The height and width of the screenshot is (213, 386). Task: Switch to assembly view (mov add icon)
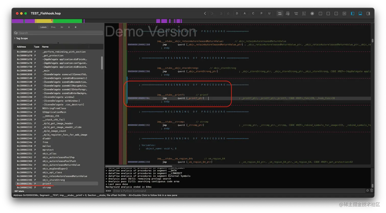(x=280, y=14)
